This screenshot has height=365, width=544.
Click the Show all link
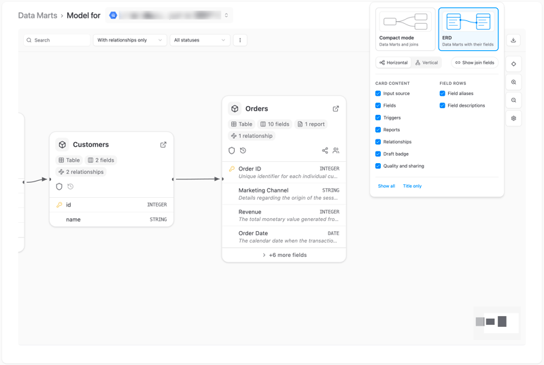coord(386,186)
